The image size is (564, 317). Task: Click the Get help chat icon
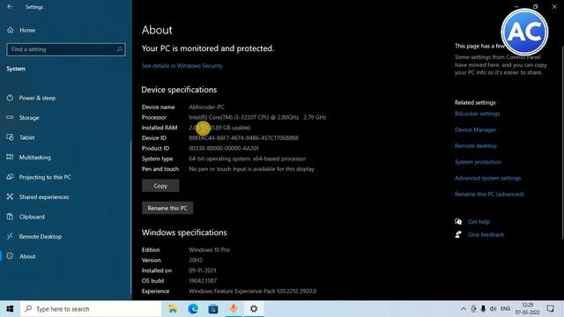458,221
